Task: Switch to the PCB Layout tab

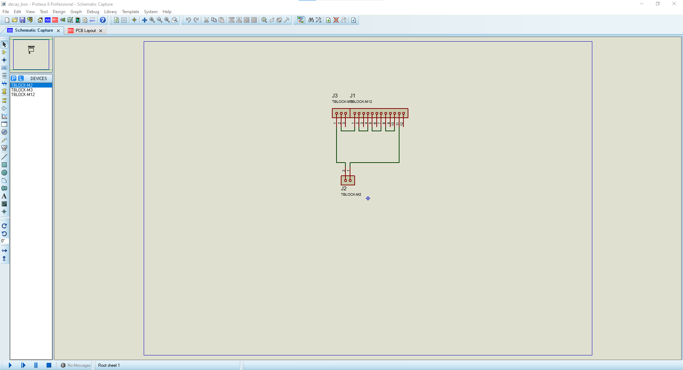Action: [x=85, y=31]
